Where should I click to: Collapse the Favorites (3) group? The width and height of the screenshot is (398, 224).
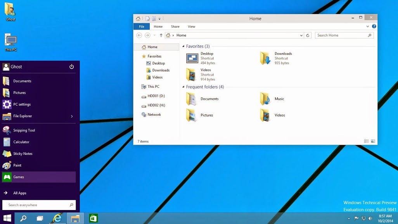183,46
